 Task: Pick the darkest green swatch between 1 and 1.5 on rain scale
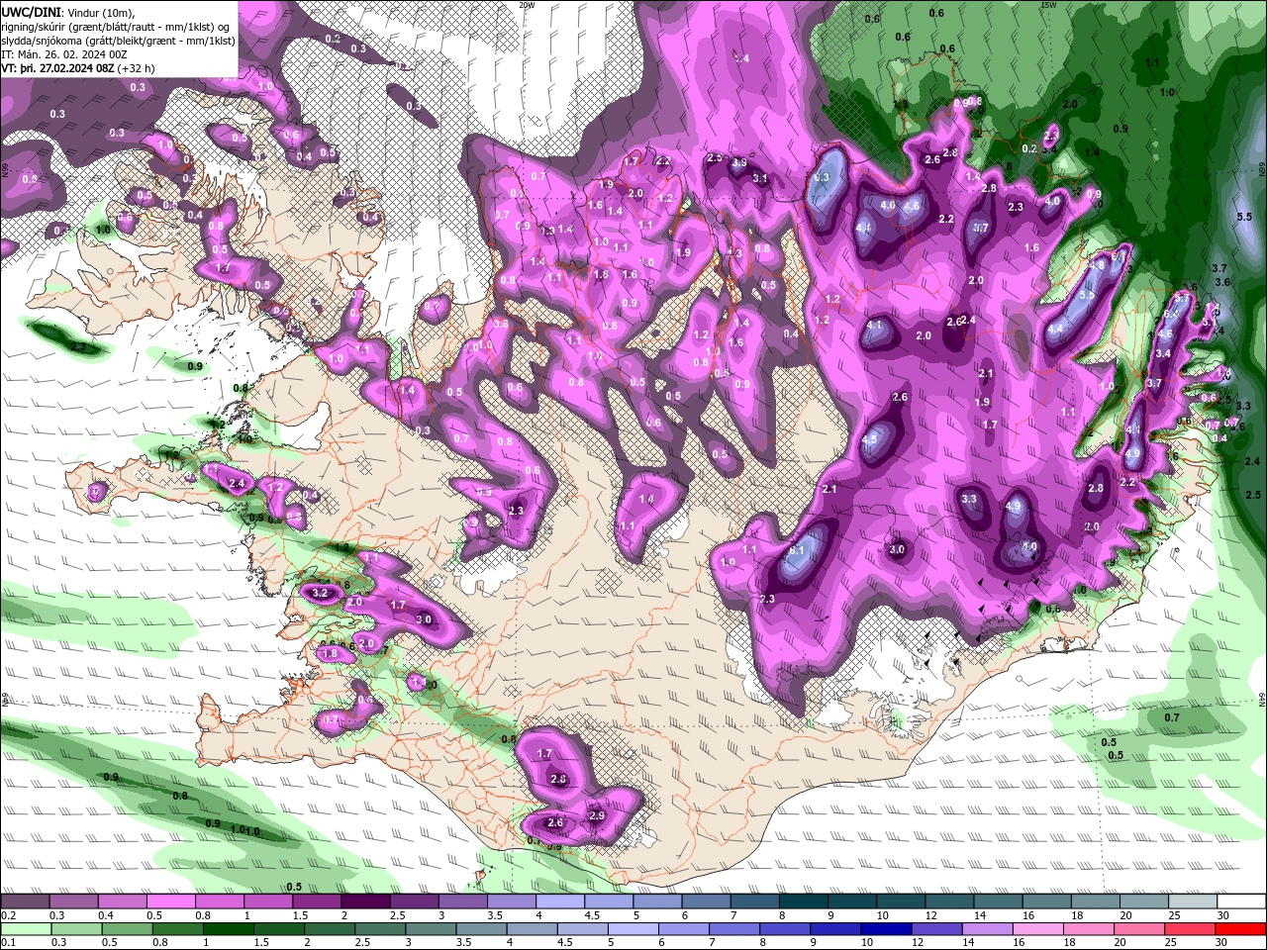tap(230, 930)
